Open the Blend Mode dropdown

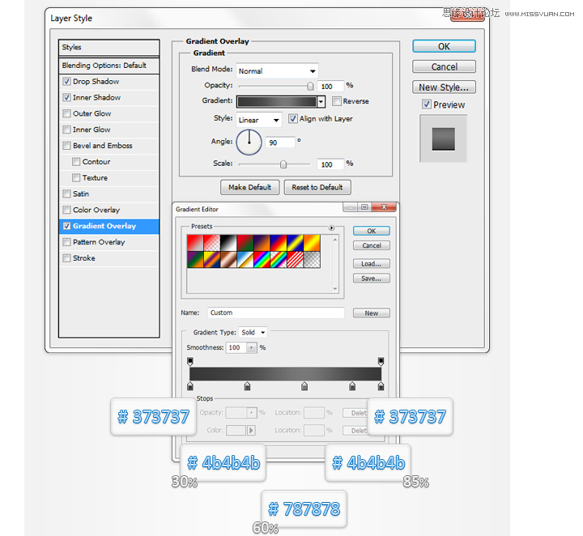tap(277, 70)
